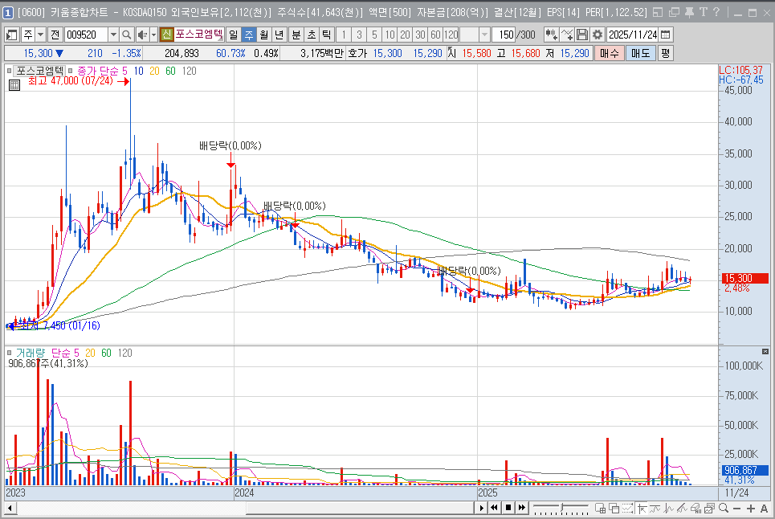Screen dimensions: 775x519
Task: Switch chart period to 틱 (tick)
Action: pyautogui.click(x=327, y=35)
